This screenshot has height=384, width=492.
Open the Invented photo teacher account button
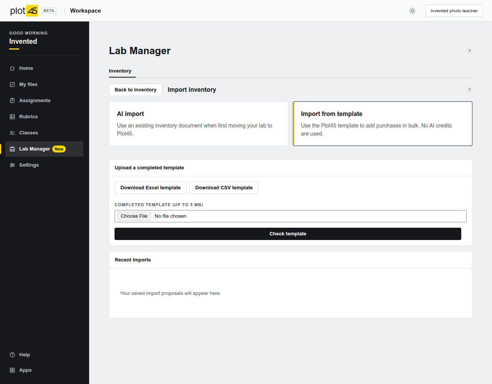454,11
